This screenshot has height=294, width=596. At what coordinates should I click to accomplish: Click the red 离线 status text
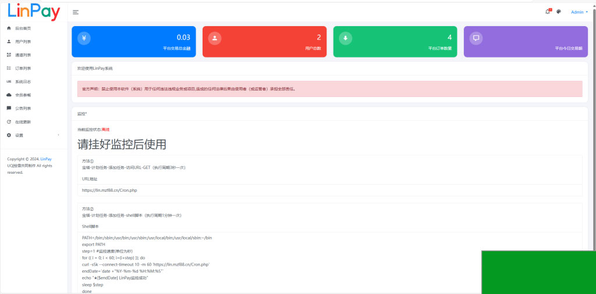point(106,130)
